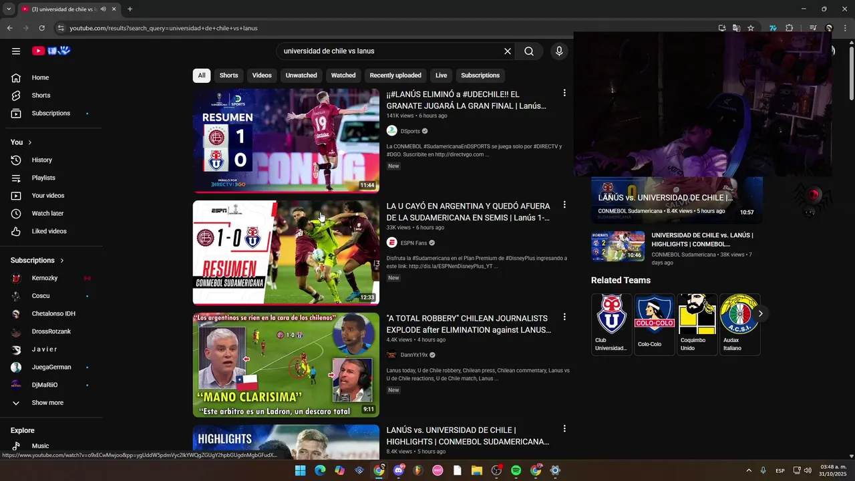Screen dimensions: 855x481
Task: Open Colo-Colo team card
Action: tap(655, 325)
